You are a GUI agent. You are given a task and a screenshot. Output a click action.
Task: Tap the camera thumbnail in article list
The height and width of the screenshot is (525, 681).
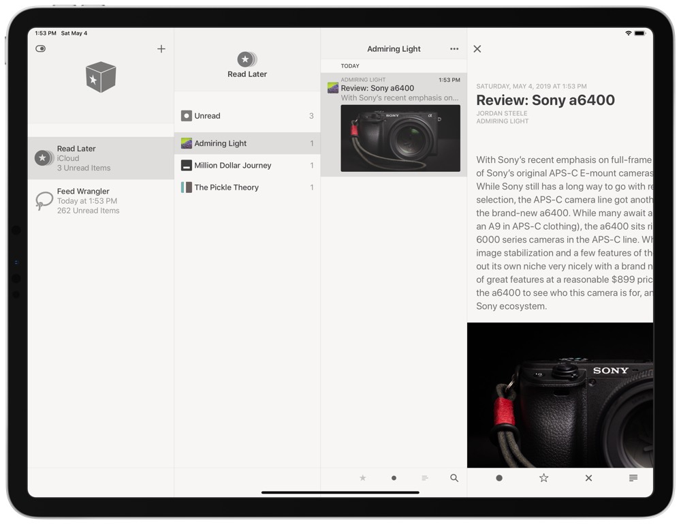400,138
